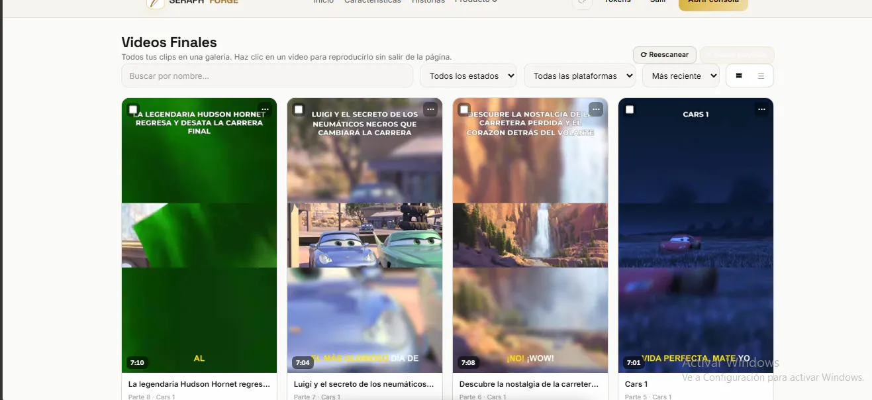Open options menu for Hudson Hornet video
Screen dimensions: 872x400
(265, 109)
